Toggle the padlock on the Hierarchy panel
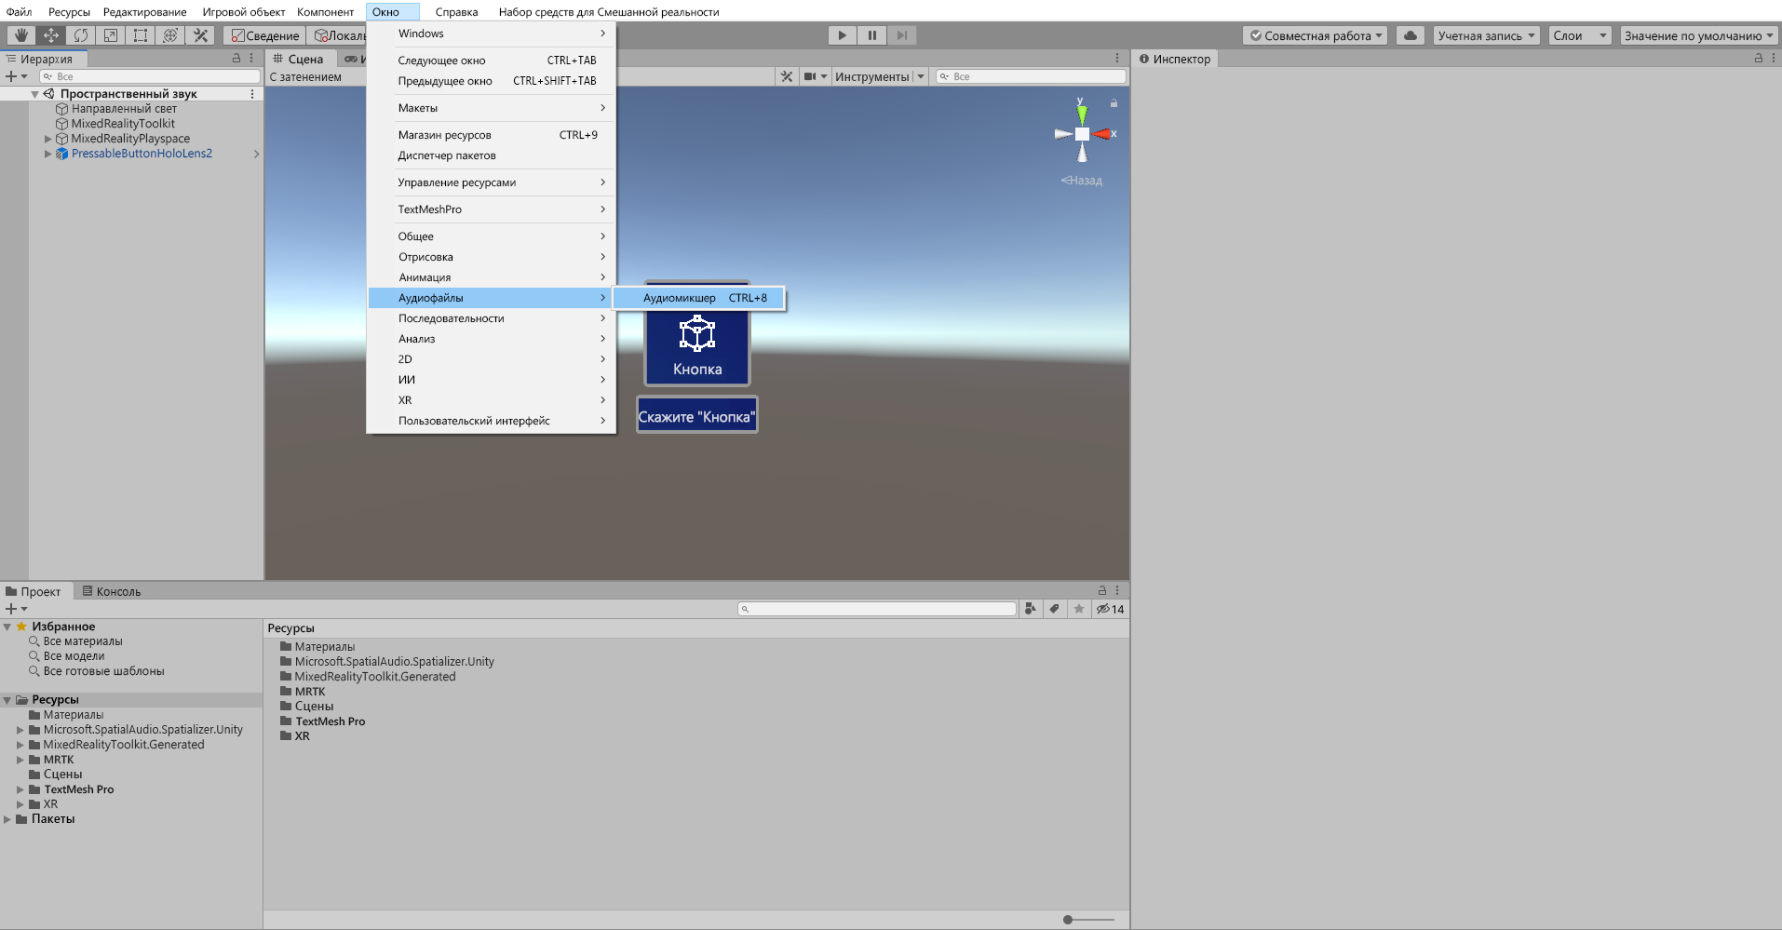1782x930 pixels. [x=236, y=58]
